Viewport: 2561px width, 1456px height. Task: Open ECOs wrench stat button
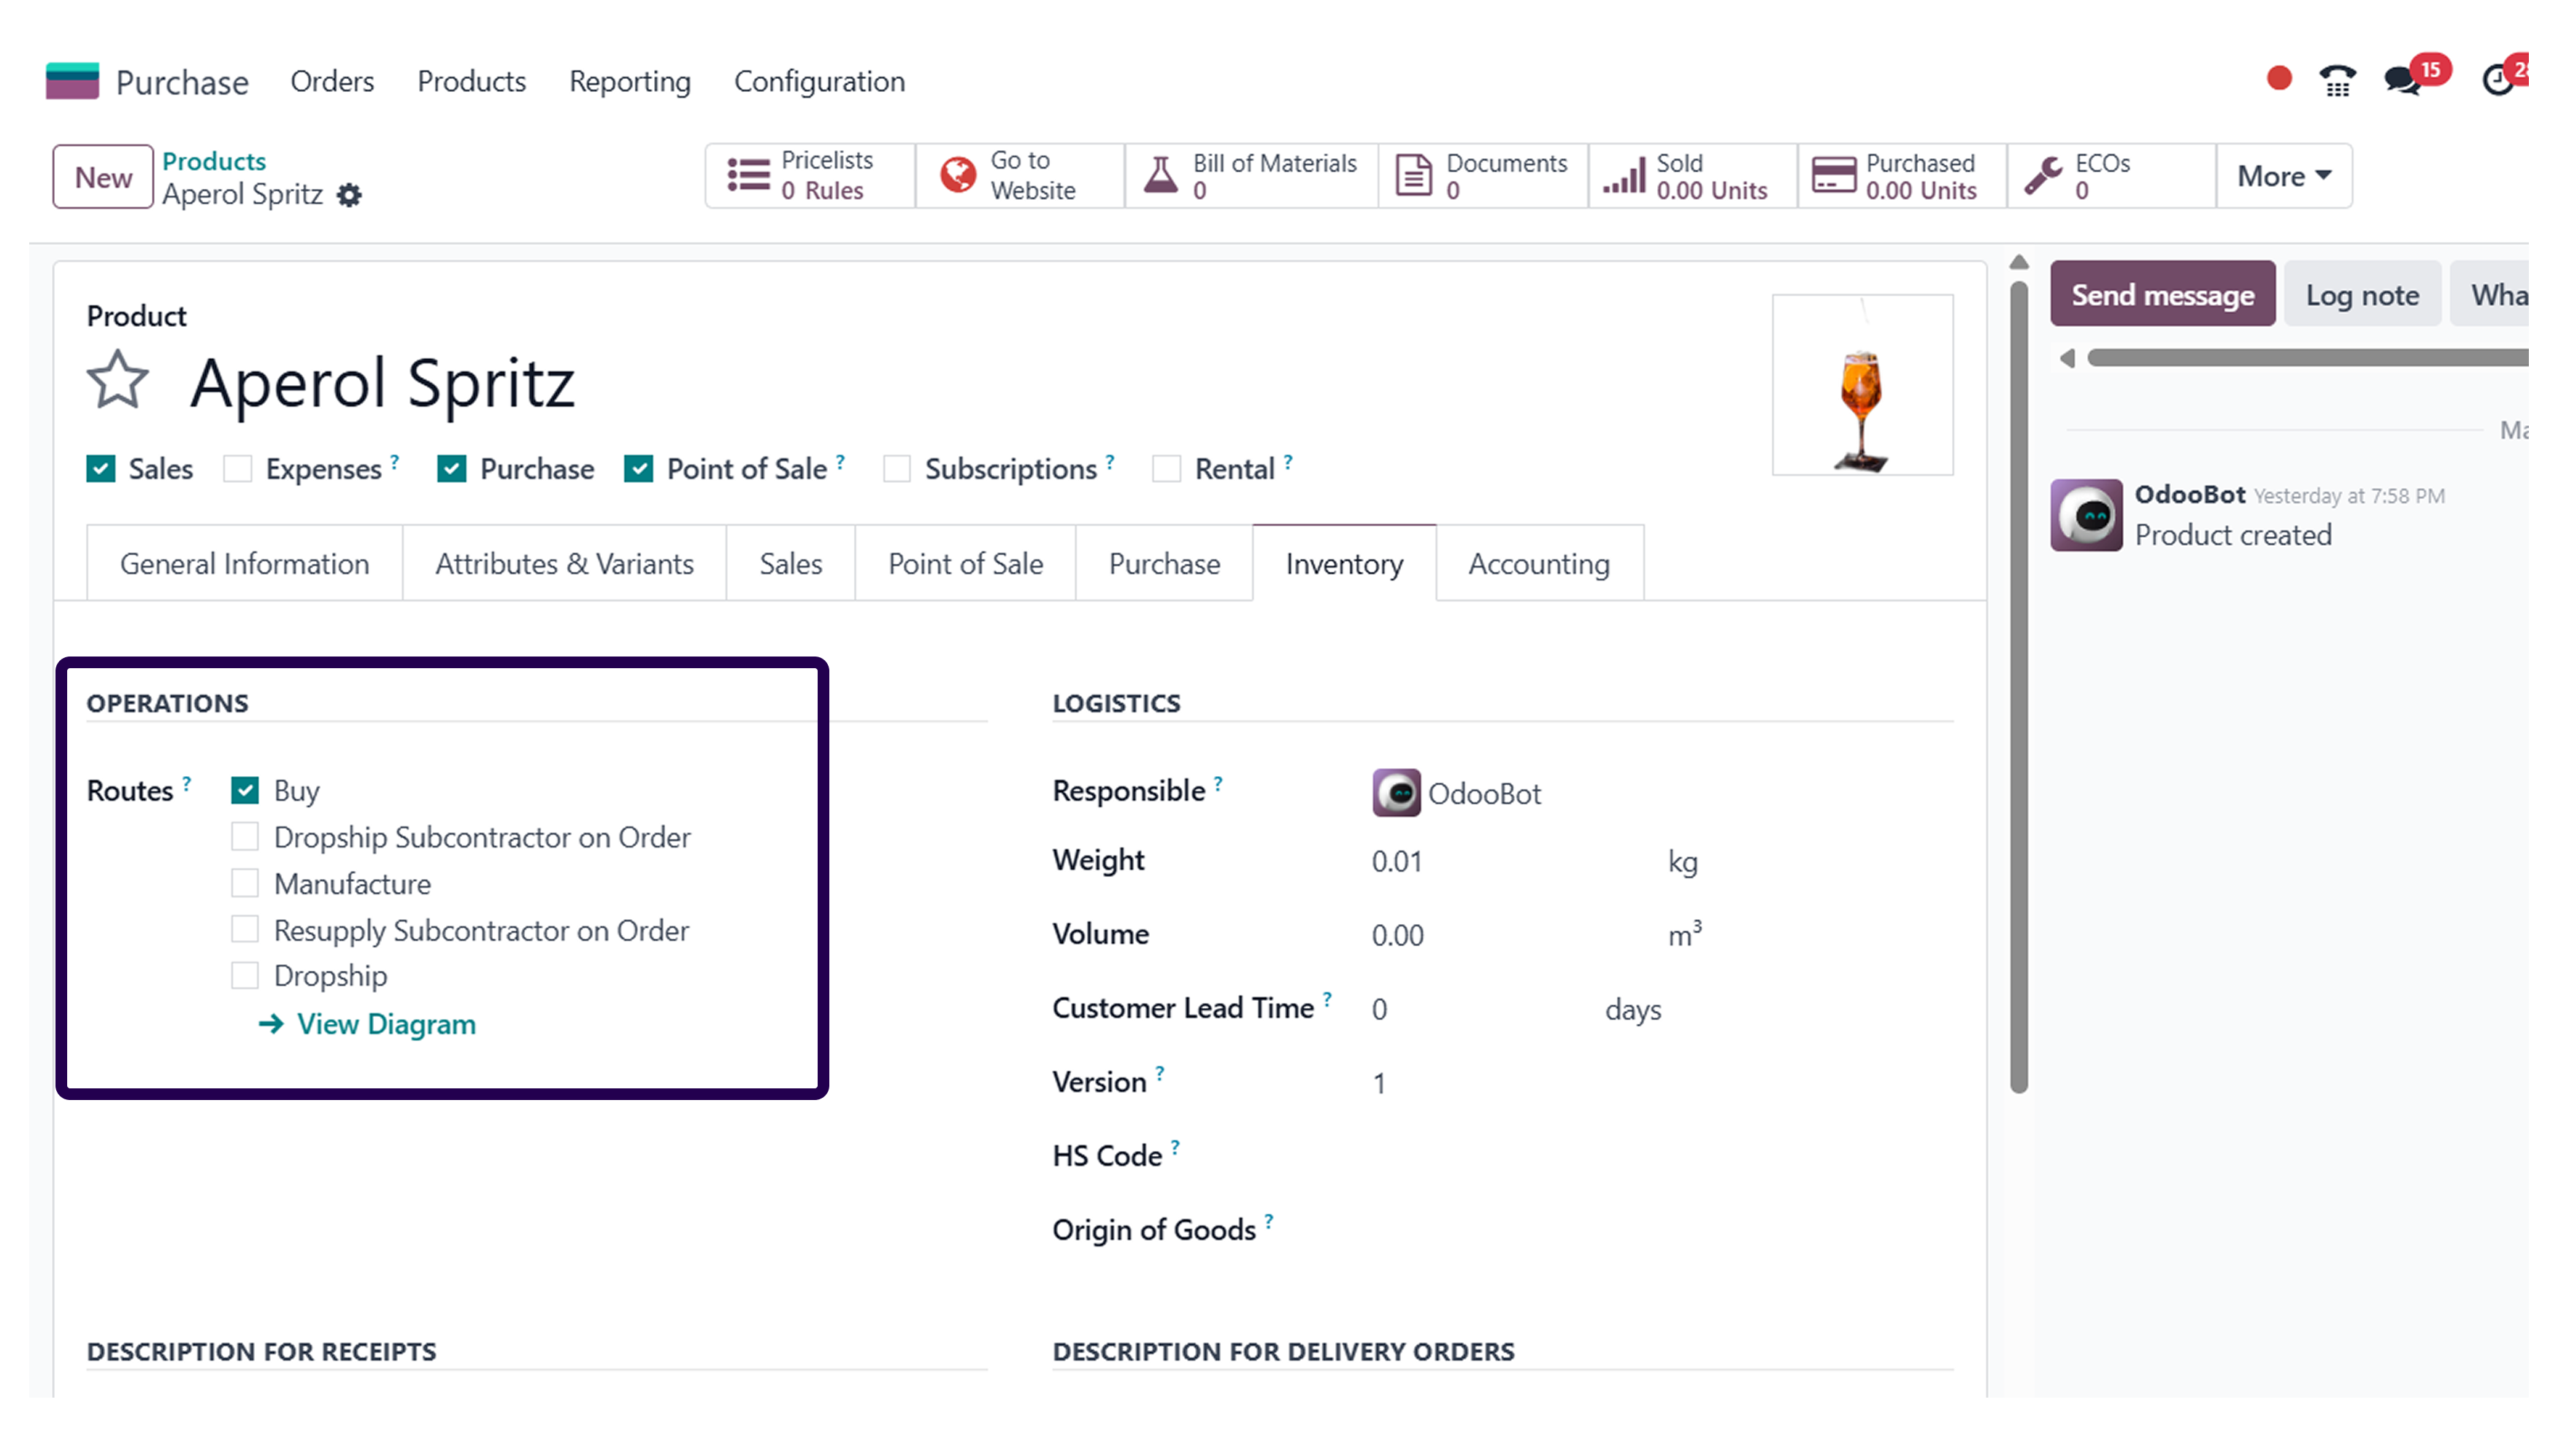(2111, 176)
